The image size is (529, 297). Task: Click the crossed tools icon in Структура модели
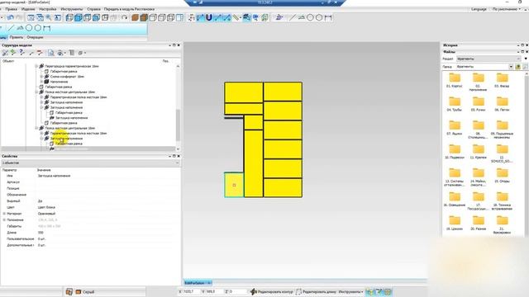tap(5, 53)
